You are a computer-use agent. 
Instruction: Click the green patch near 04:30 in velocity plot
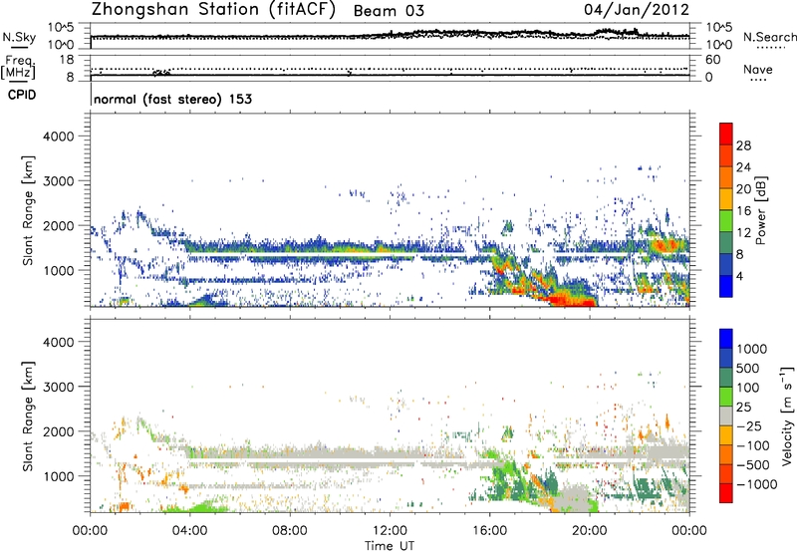(206, 506)
